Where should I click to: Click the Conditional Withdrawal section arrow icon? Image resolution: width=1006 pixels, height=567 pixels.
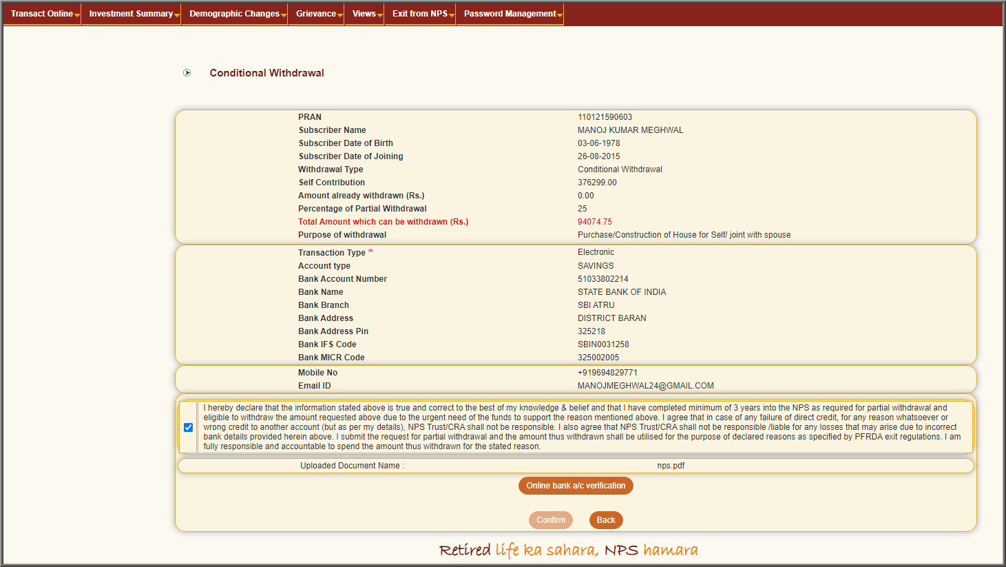tap(187, 72)
